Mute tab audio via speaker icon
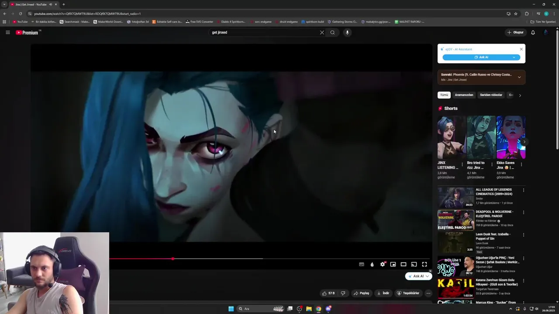The image size is (559, 314). coord(50,4)
